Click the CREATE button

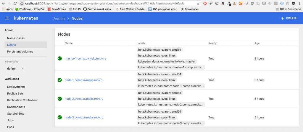pos(289,18)
